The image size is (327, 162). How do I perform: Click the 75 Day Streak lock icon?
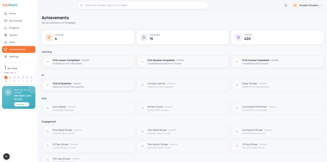pyautogui.click(x=237, y=146)
